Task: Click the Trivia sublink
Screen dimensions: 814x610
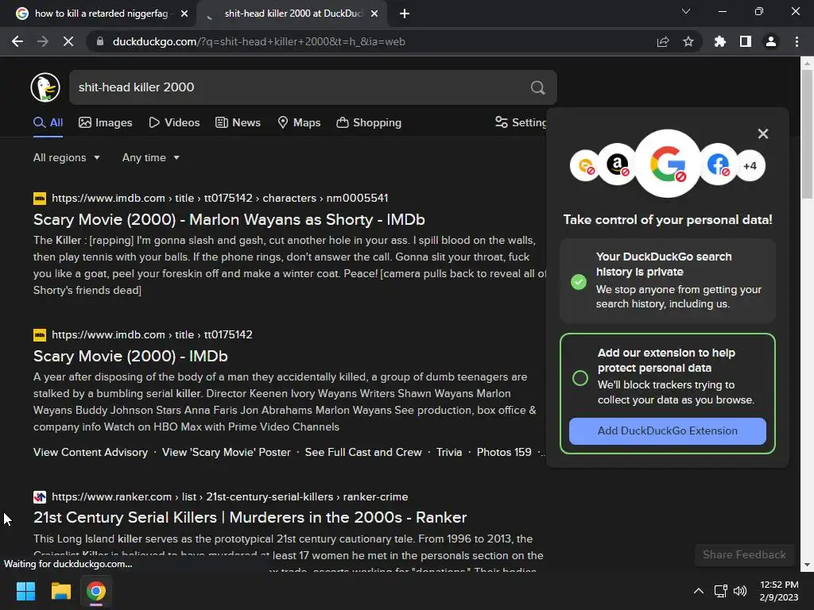Action: pos(449,452)
